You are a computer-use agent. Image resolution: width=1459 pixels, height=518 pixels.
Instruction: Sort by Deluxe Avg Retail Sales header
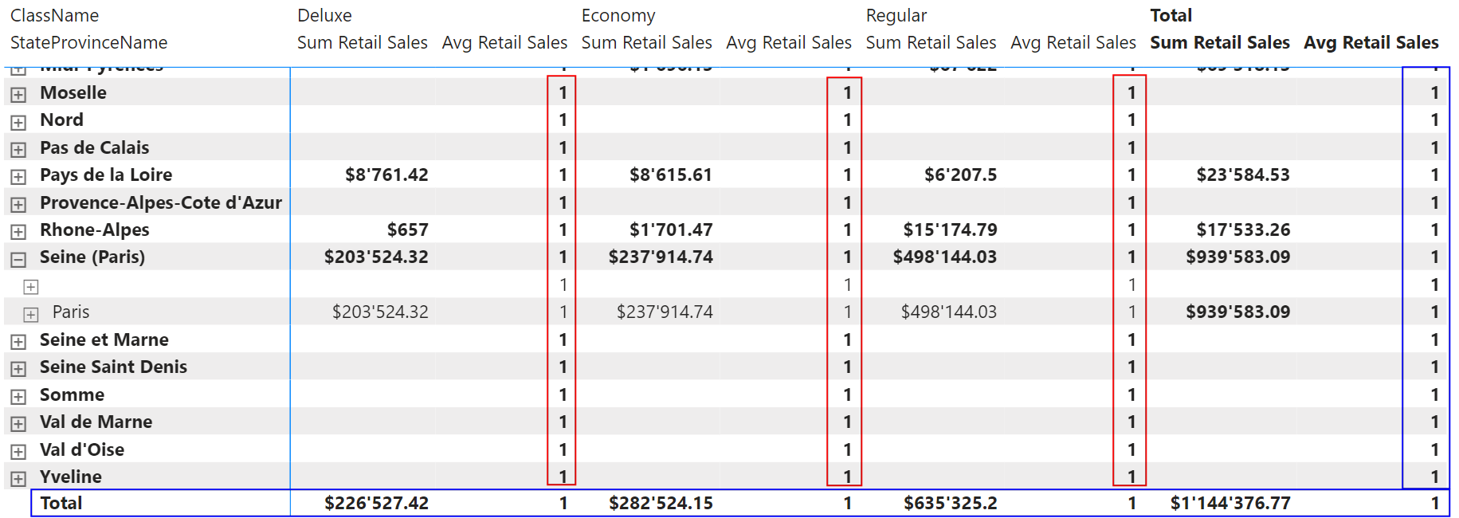click(x=504, y=43)
